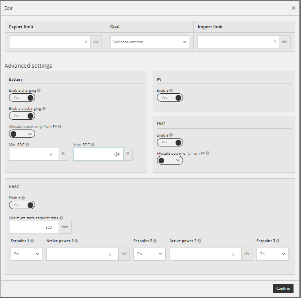This screenshot has width=301, height=298.
Task: Open the Goal Self-consumption dropdown
Action: (150, 42)
